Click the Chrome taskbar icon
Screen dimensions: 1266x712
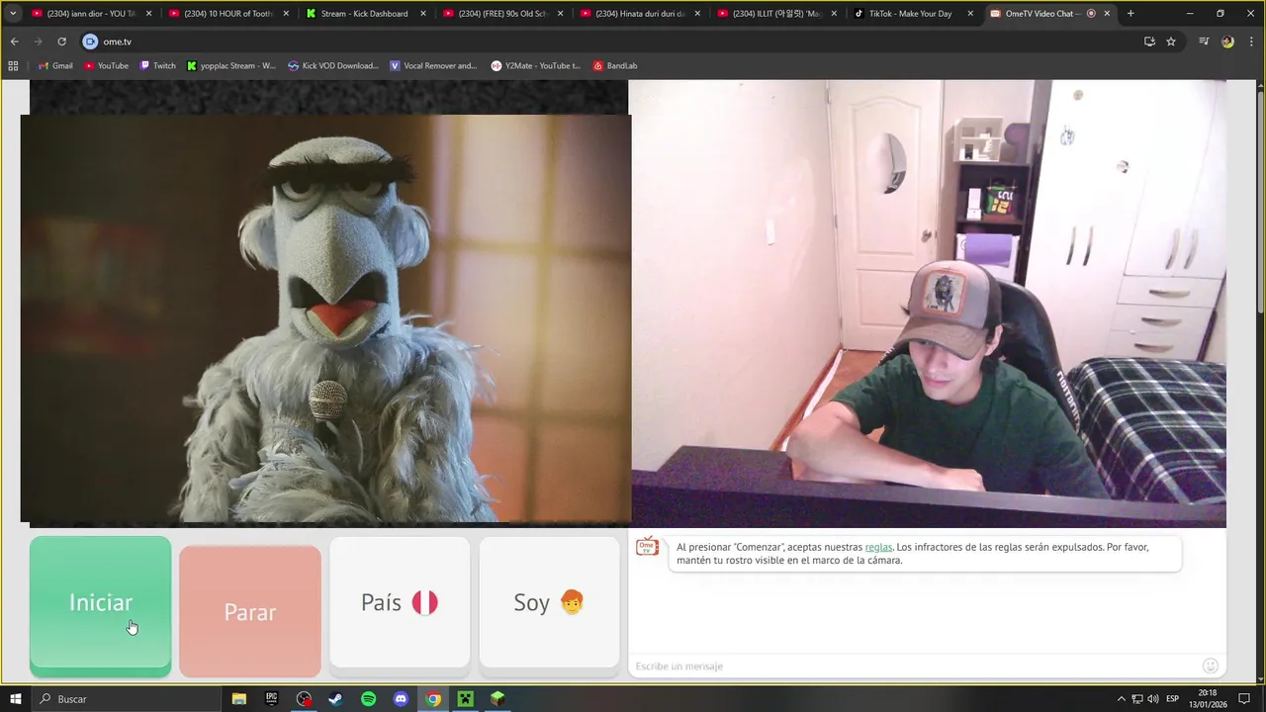coord(433,699)
